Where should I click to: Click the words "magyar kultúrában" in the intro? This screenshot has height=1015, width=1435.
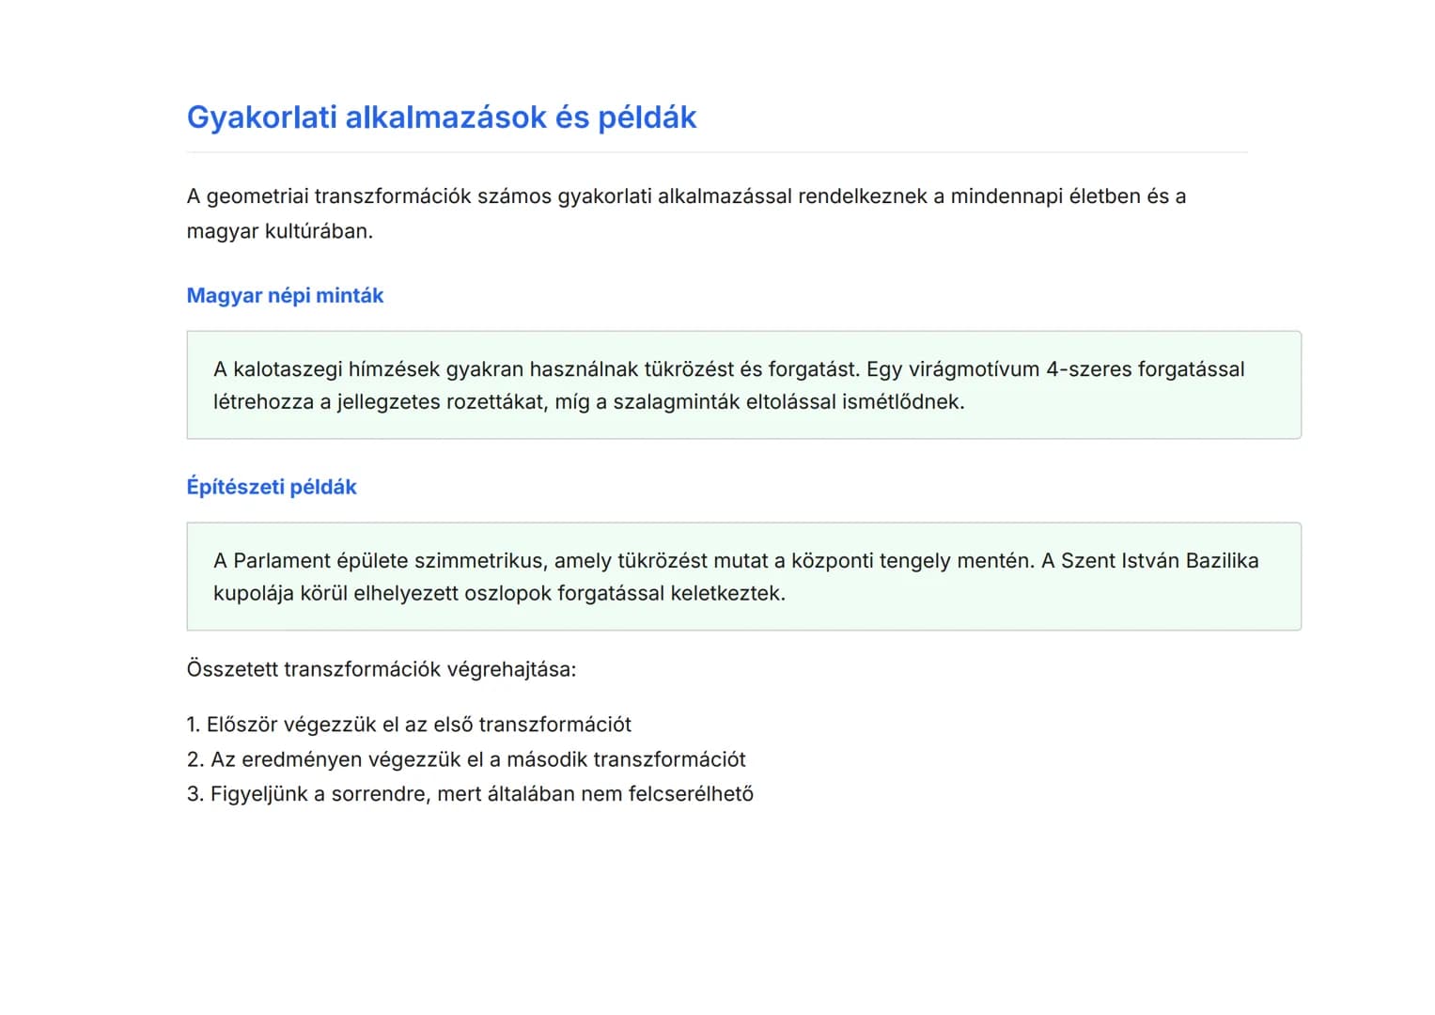click(x=279, y=231)
